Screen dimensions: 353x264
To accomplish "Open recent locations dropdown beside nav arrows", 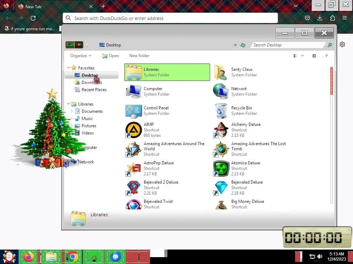I will [x=87, y=45].
